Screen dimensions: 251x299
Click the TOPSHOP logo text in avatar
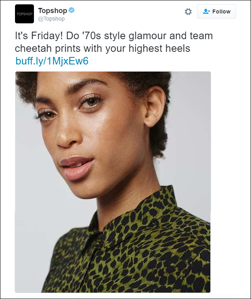click(24, 14)
